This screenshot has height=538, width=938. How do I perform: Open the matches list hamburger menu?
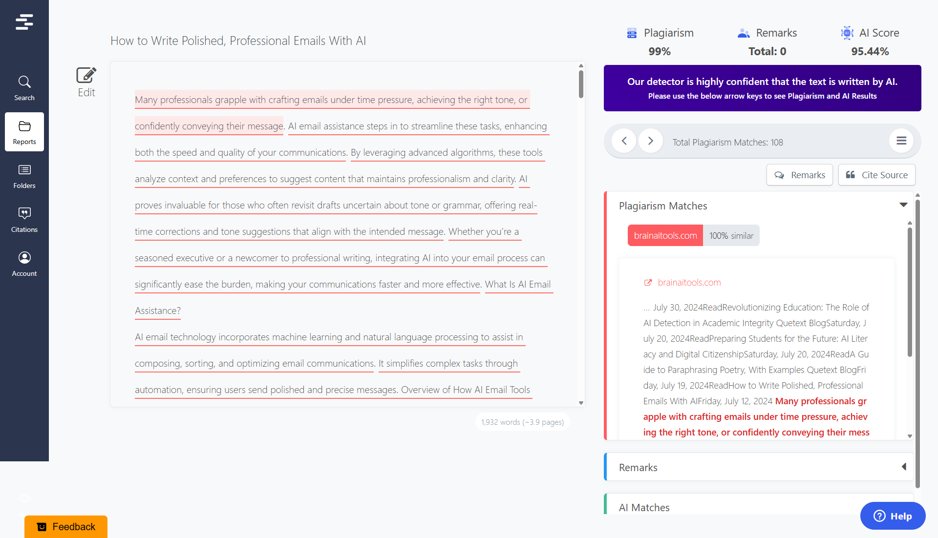(x=901, y=141)
